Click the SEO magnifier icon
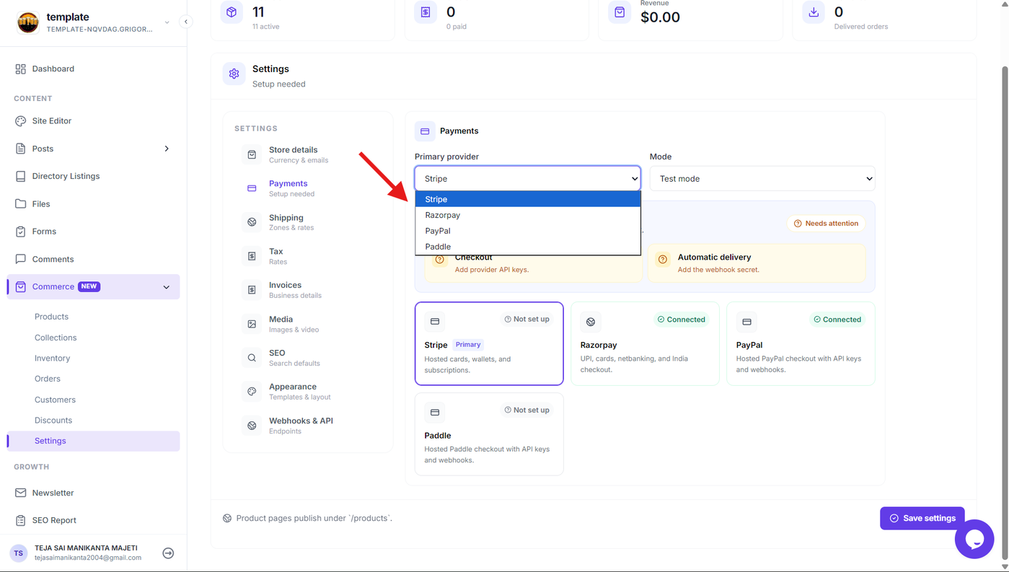This screenshot has width=1009, height=572. (252, 358)
